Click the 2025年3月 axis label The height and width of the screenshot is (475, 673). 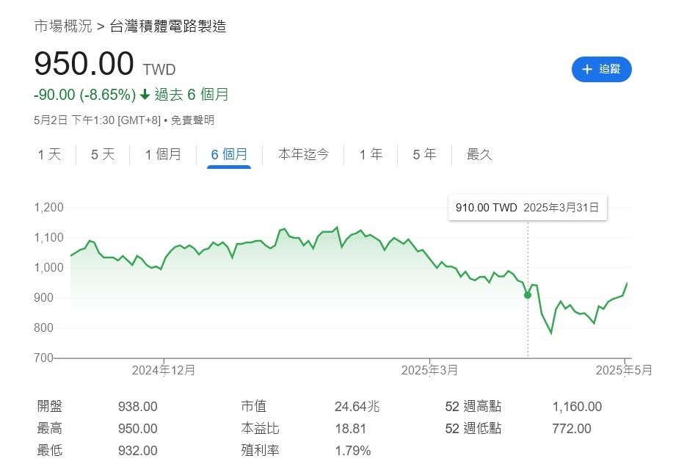(x=429, y=370)
